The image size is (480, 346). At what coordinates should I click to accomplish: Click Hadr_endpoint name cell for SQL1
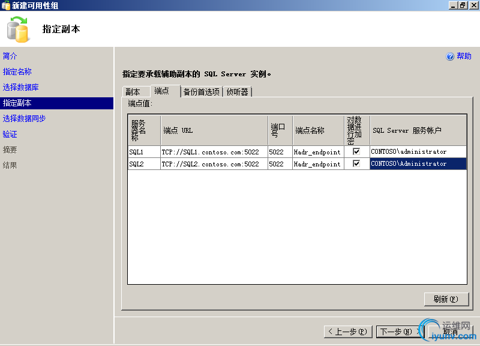coord(319,152)
